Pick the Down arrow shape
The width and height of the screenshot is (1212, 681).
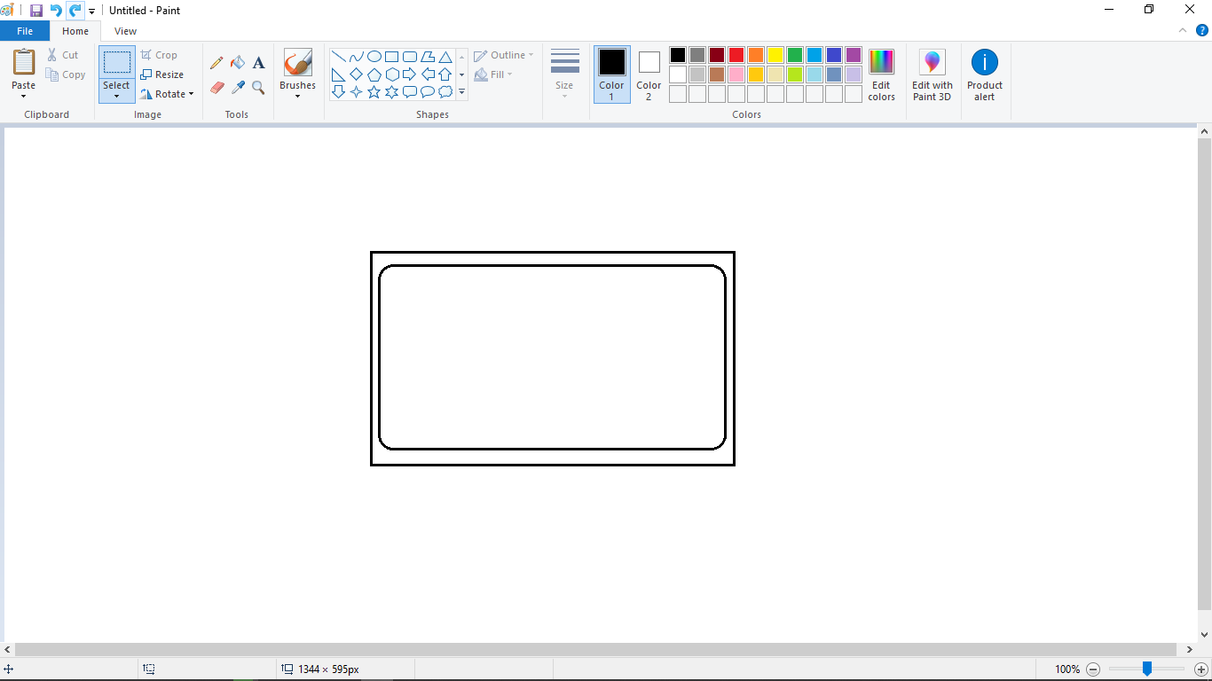click(x=338, y=92)
